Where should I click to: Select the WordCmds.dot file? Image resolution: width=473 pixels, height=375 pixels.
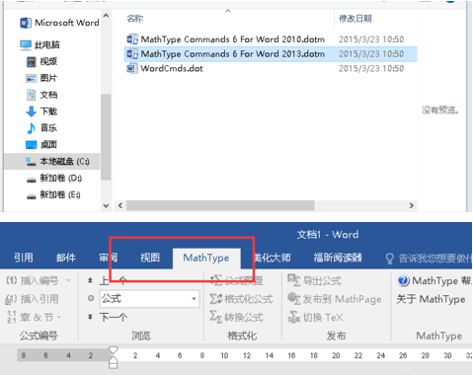tap(165, 68)
